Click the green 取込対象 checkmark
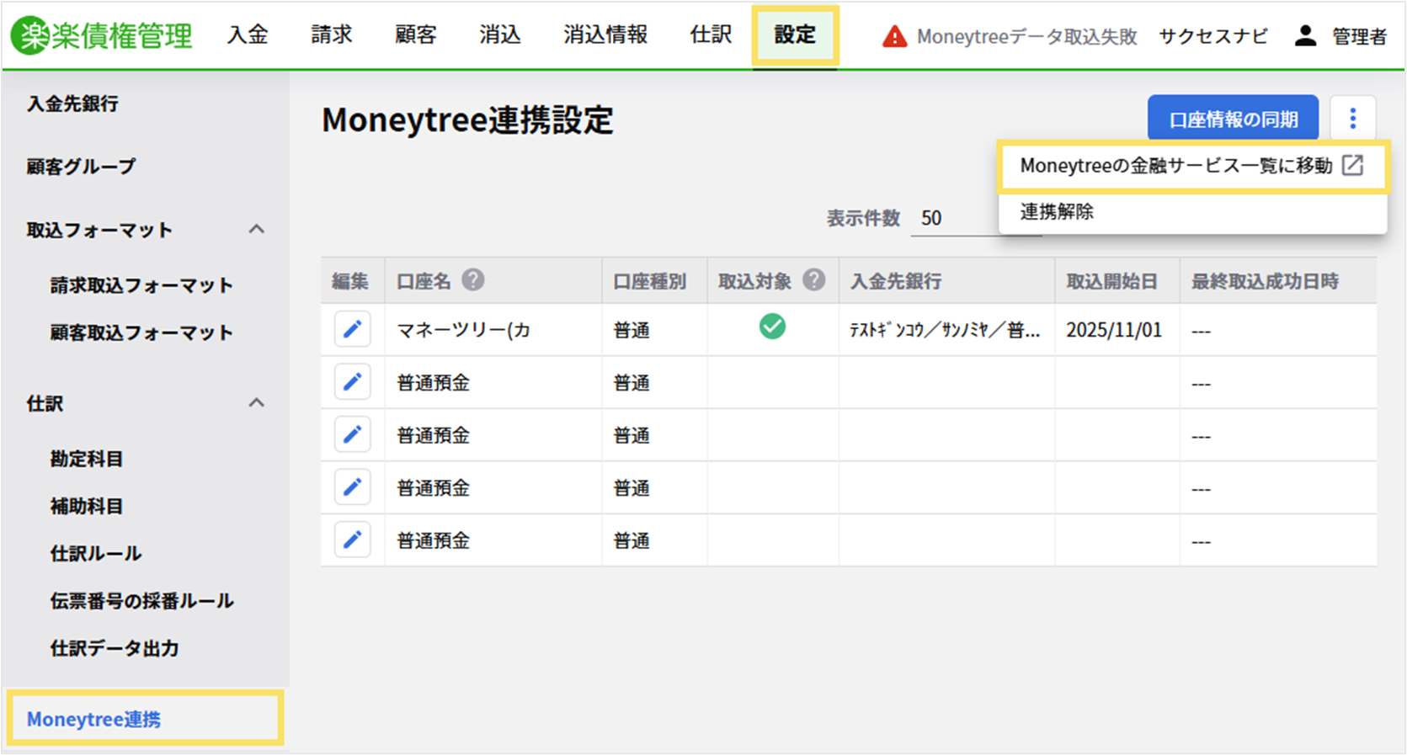 pyautogui.click(x=772, y=327)
